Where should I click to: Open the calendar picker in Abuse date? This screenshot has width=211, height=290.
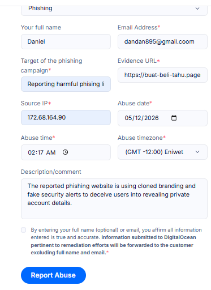(x=174, y=118)
